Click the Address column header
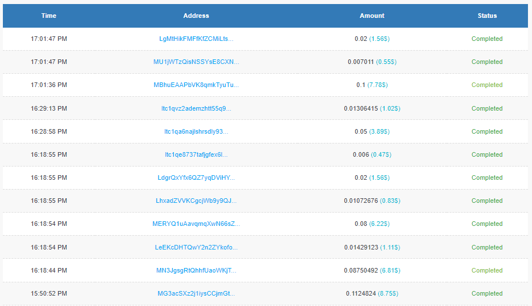This screenshot has height=306, width=532. coord(196,16)
